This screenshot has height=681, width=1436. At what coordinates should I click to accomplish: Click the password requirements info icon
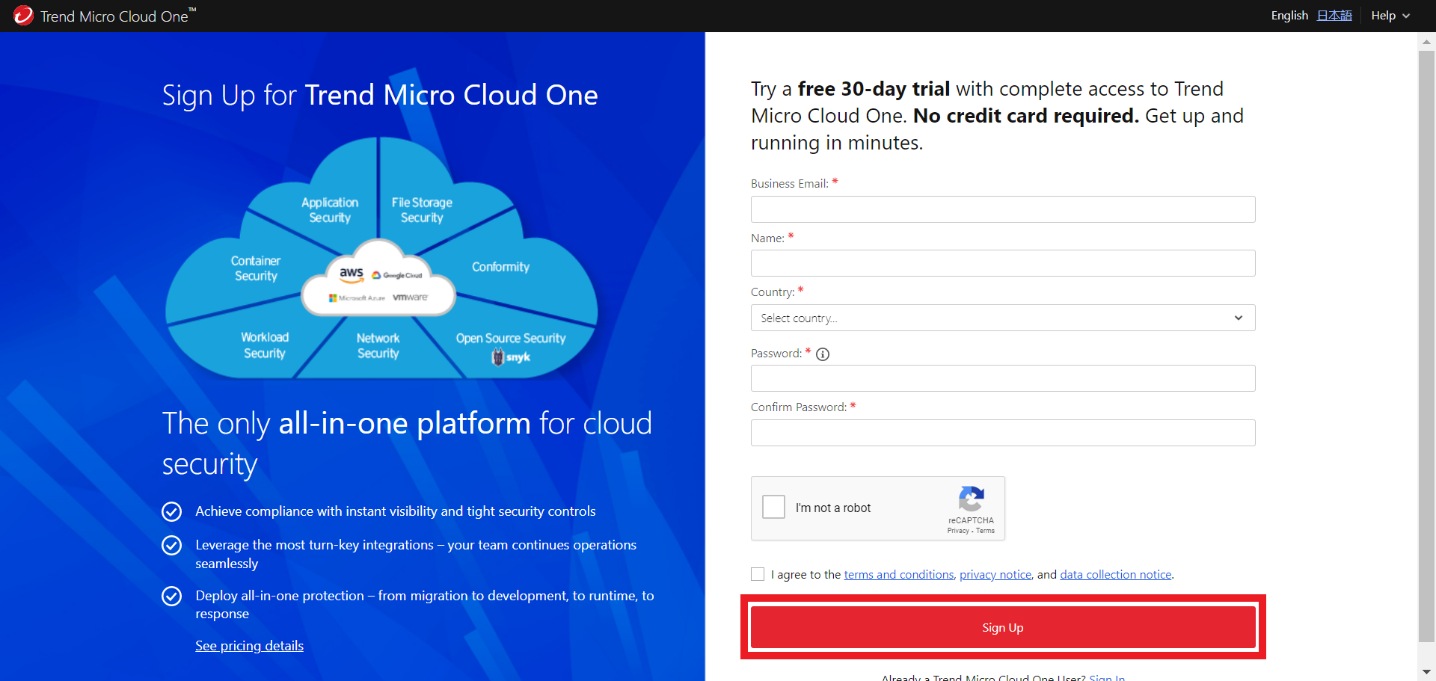[x=823, y=354]
